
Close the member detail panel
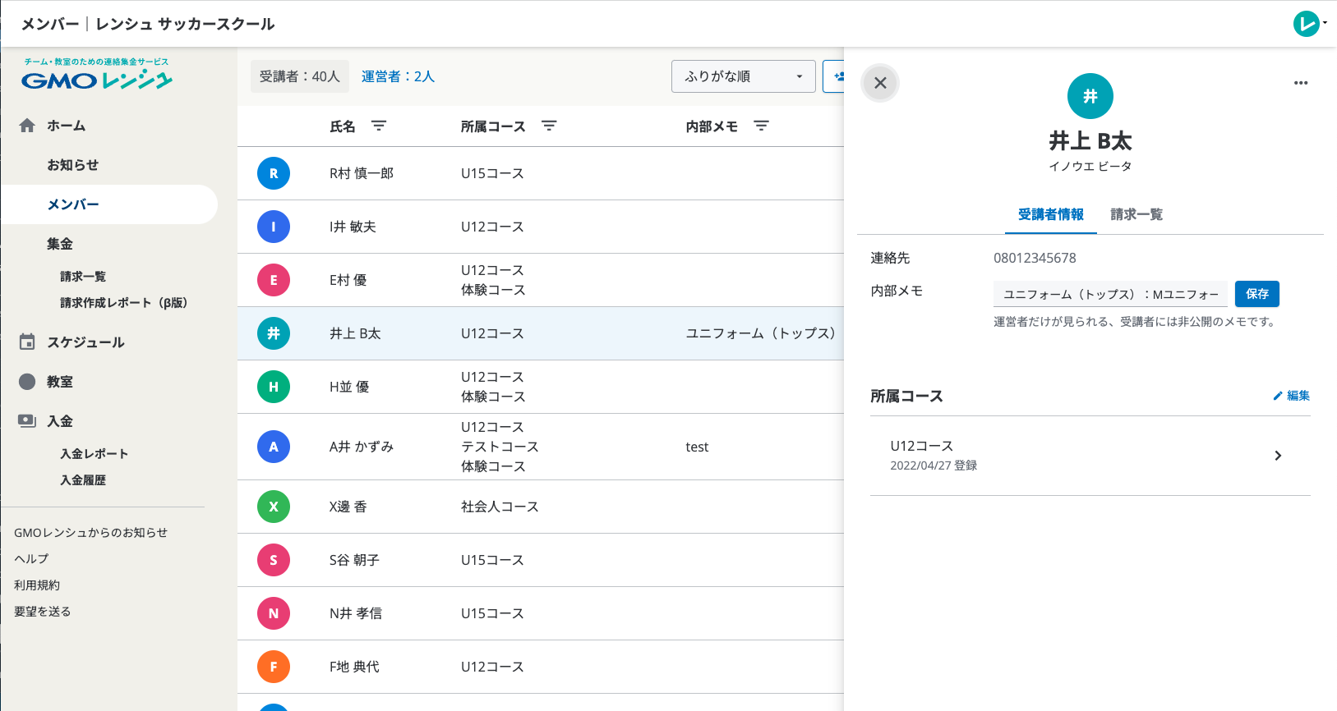coord(880,83)
